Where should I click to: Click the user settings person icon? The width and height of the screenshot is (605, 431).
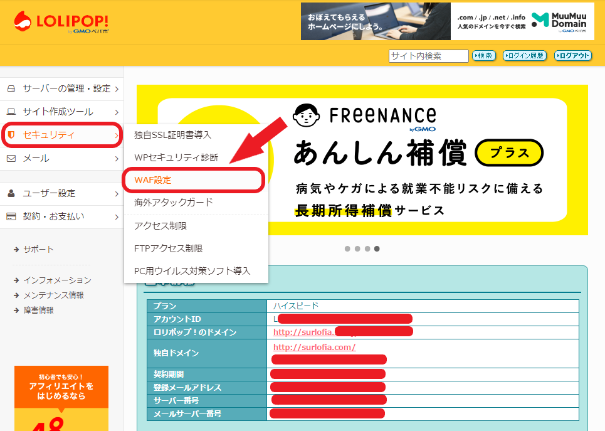click(11, 193)
